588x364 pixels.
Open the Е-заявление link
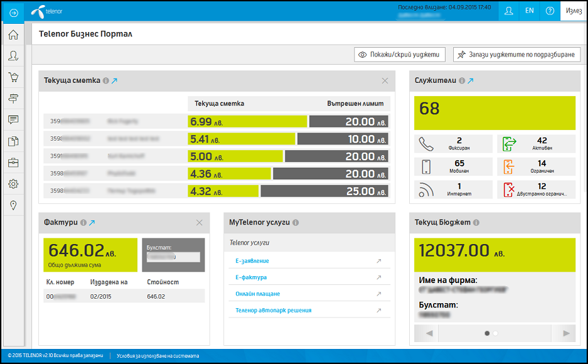click(252, 261)
